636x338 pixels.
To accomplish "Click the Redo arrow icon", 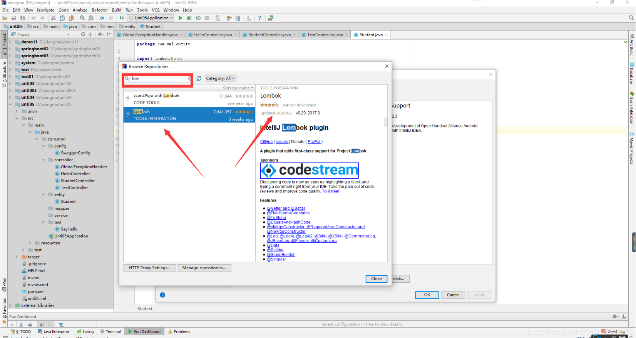I will tap(42, 18).
